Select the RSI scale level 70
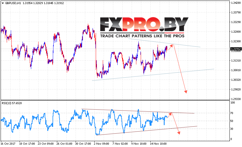This screenshot has width=242, height=147. coord(232,113)
